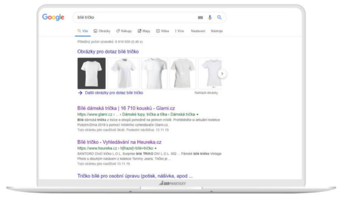Screen dimensions: 340x198
Task: Open the second white t-shirt thumbnail
Action: click(x=123, y=73)
